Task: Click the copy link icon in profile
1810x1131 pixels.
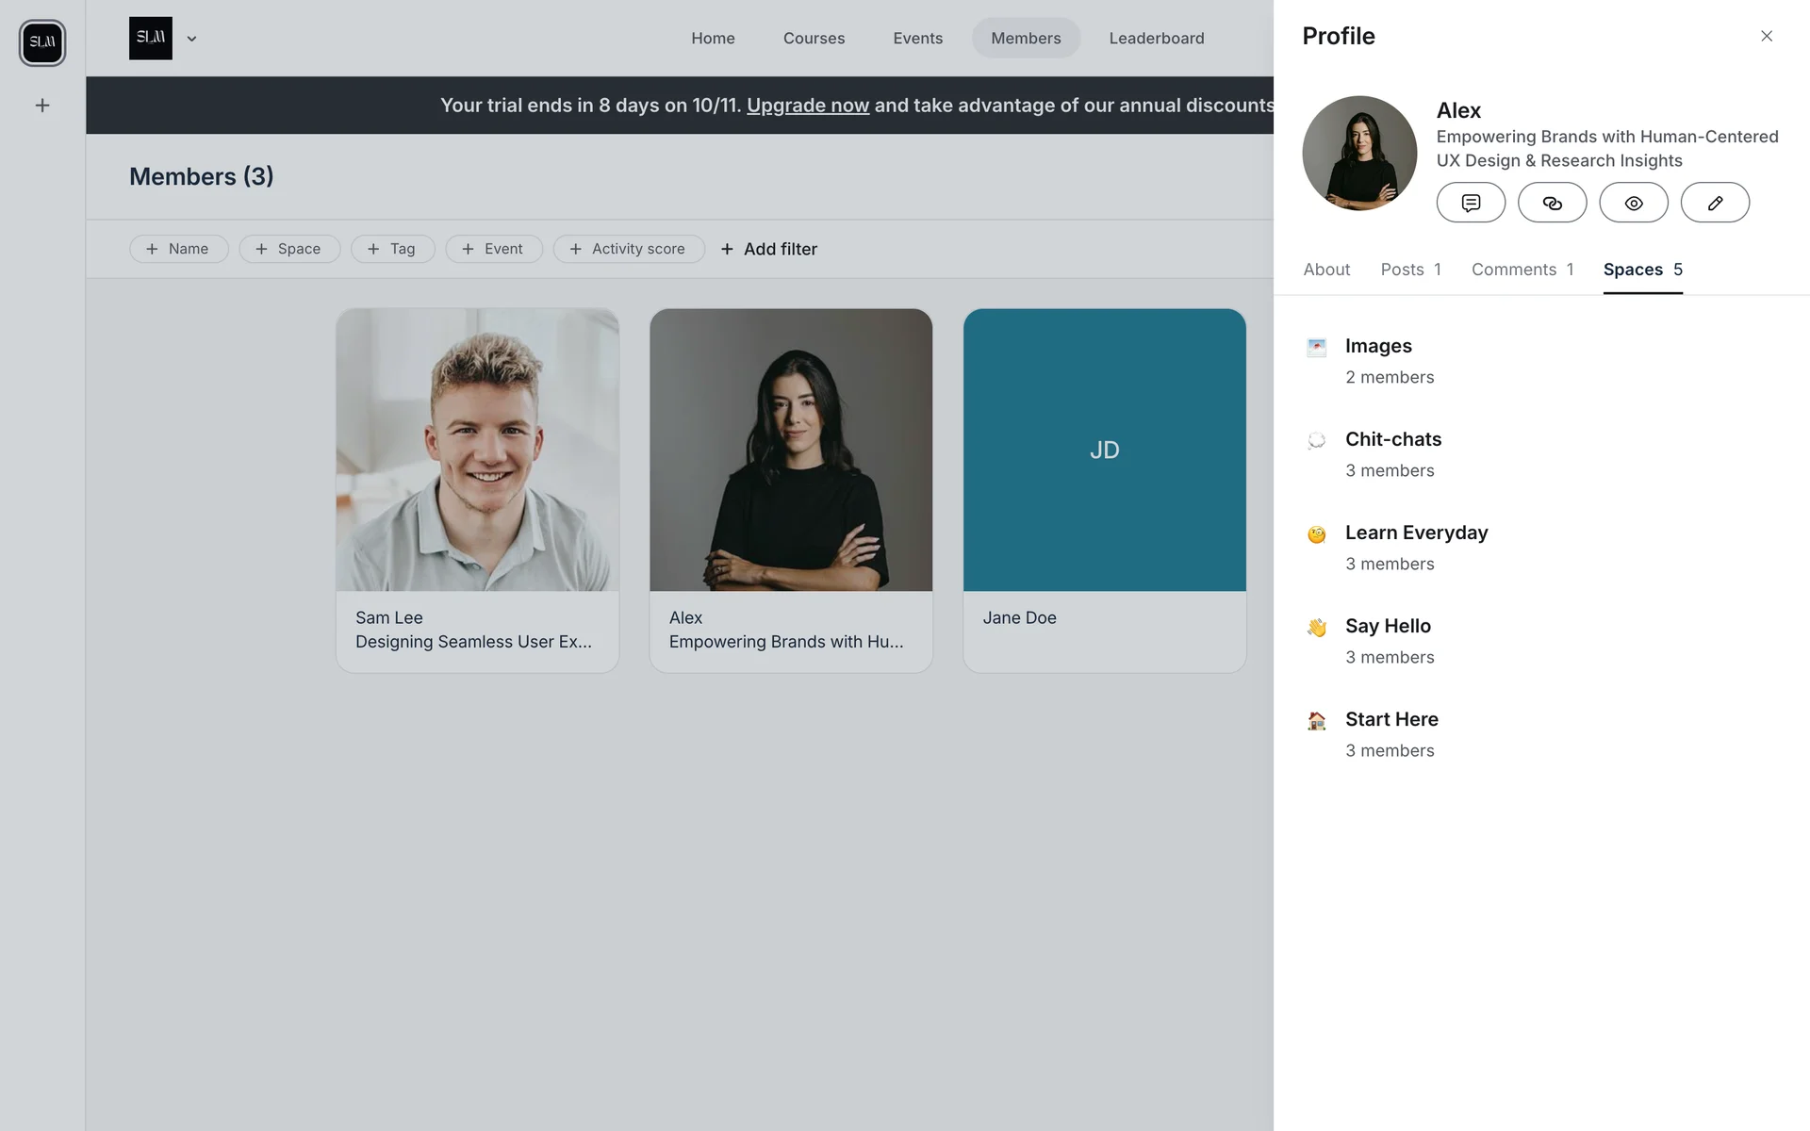Action: 1552,203
